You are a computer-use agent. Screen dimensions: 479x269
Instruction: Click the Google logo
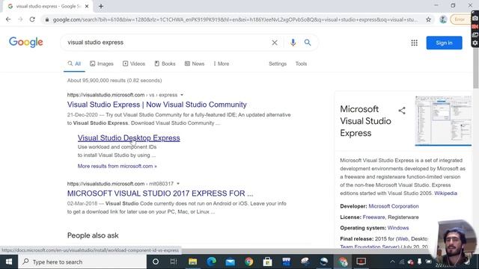tap(26, 43)
